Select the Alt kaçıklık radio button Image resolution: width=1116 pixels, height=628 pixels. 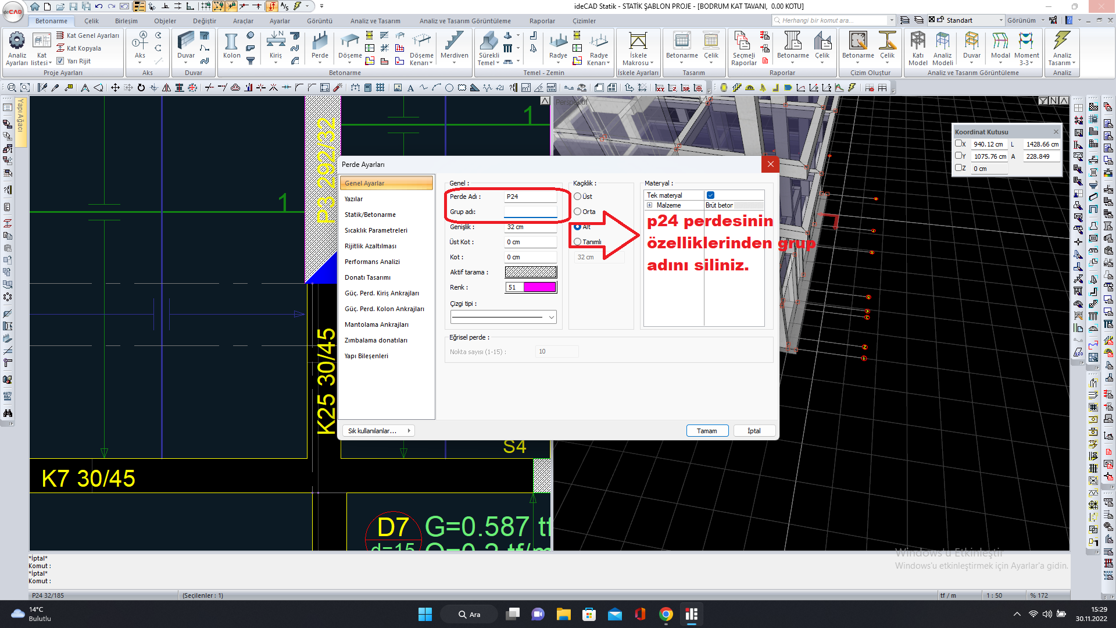(x=577, y=227)
